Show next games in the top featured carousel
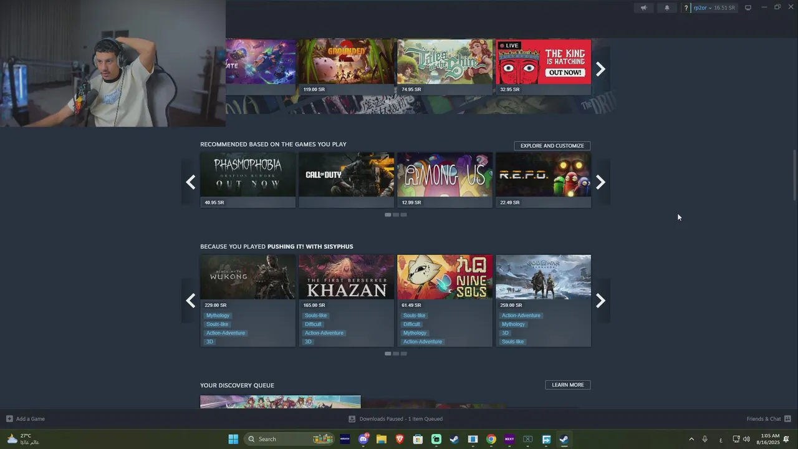The height and width of the screenshot is (449, 798). pos(600,69)
